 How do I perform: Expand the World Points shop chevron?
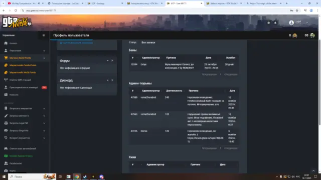[x=44, y=58]
